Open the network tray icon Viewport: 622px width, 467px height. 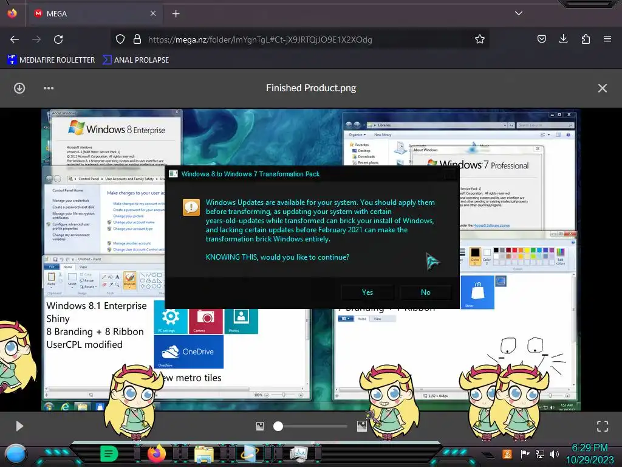point(540,454)
